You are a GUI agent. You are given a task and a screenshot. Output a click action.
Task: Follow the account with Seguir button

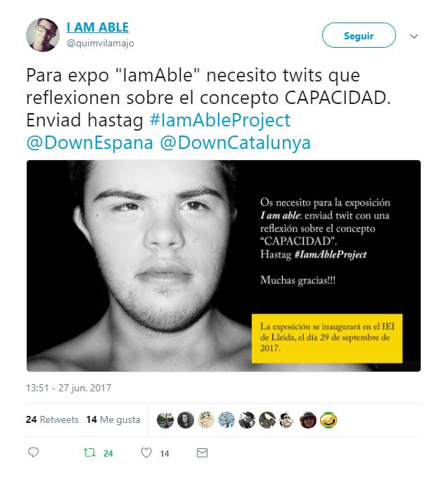pos(359,35)
